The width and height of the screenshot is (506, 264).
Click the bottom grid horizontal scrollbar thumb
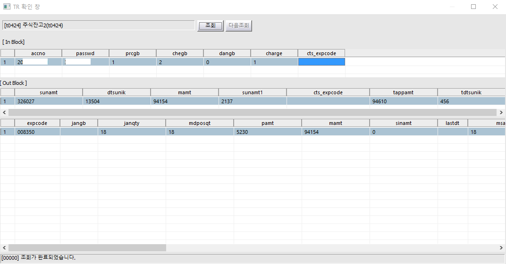[x=87, y=247]
